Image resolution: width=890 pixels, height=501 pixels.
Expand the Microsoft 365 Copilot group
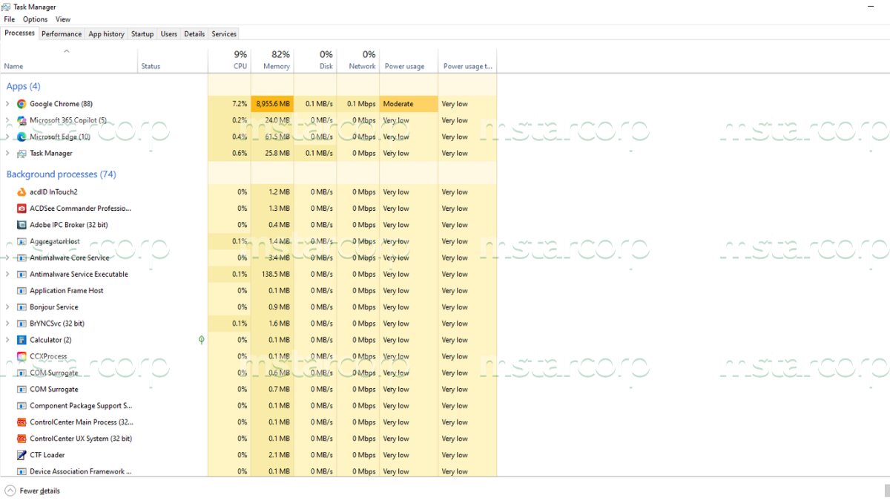coord(7,120)
